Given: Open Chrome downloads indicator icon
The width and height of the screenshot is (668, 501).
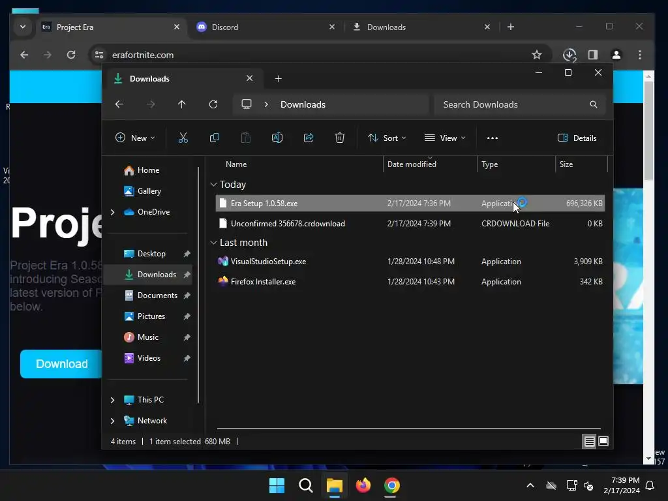Looking at the screenshot, I should click(569, 55).
